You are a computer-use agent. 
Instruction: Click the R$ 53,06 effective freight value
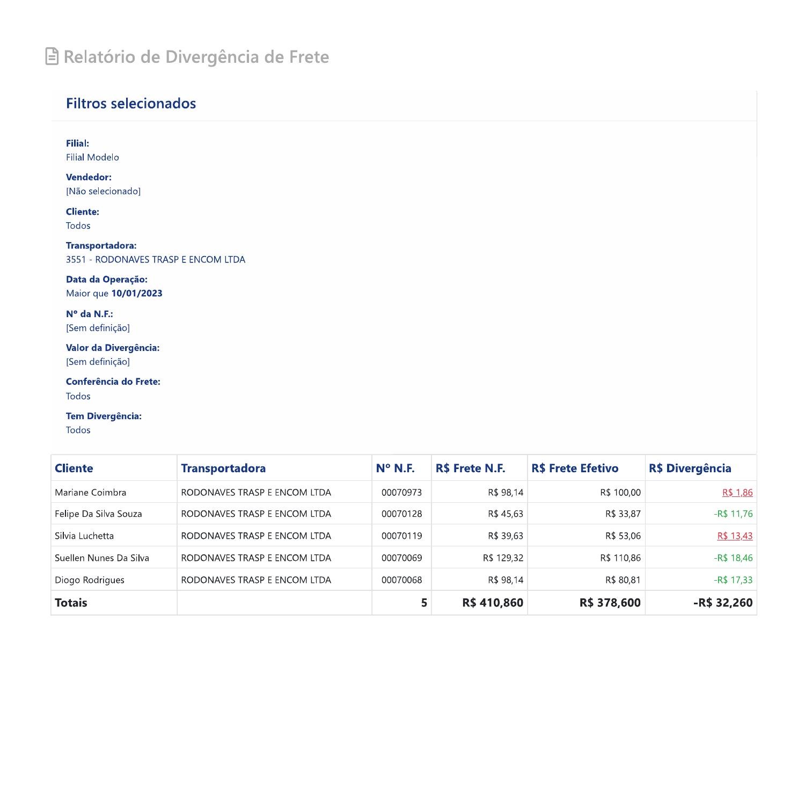tap(623, 536)
